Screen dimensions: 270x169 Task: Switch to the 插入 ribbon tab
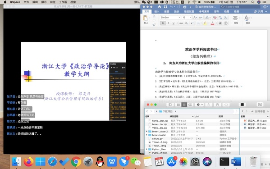click(x=157, y=12)
